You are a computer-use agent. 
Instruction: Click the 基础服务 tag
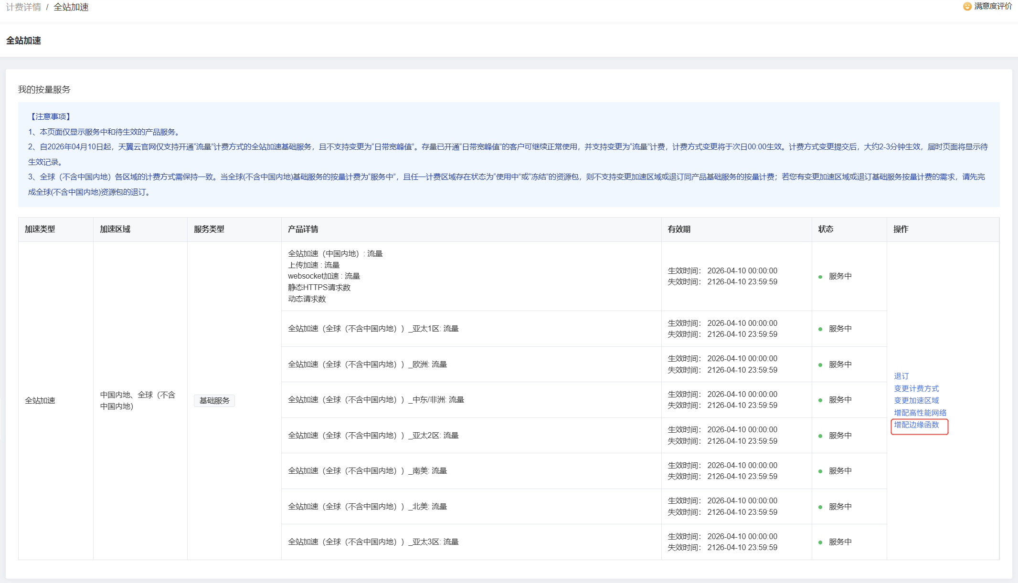(214, 400)
